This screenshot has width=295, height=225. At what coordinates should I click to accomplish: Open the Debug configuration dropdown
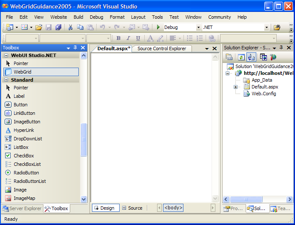[198, 28]
